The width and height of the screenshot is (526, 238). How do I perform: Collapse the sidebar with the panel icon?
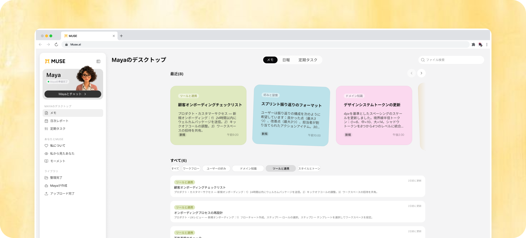point(98,61)
